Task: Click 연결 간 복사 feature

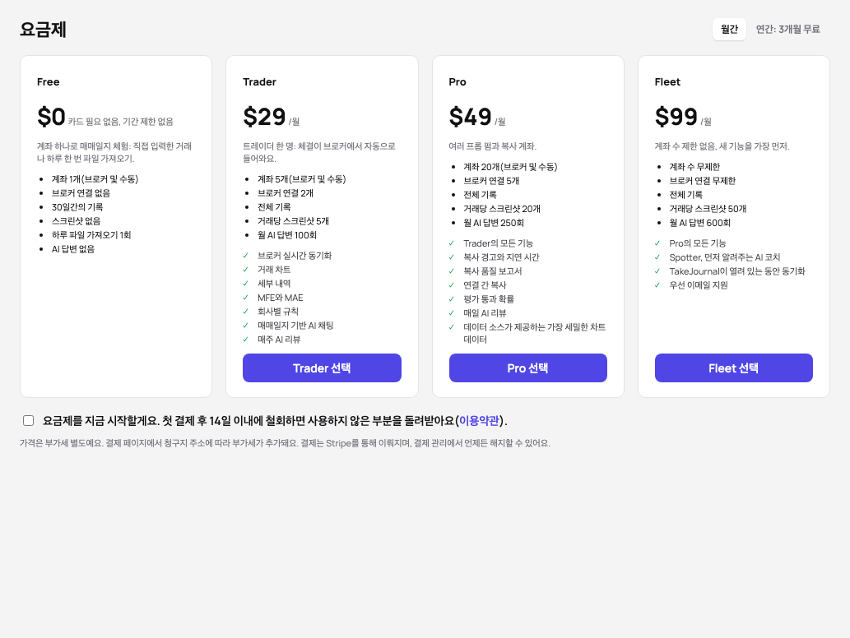Action: pos(485,285)
